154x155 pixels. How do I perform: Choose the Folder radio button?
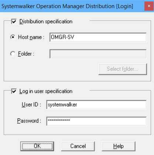coord(13,54)
